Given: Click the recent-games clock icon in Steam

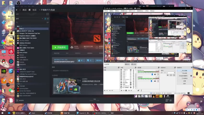Looking at the screenshot, I should (x=45, y=19).
